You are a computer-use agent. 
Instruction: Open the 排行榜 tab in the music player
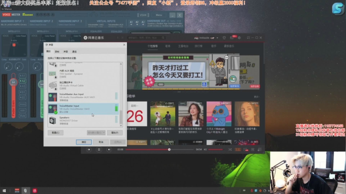198,46
